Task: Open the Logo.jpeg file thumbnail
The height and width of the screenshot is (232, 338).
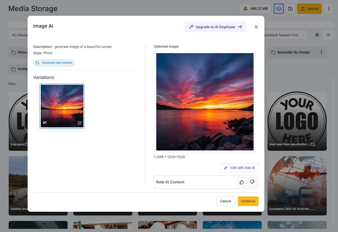Action: point(18,121)
